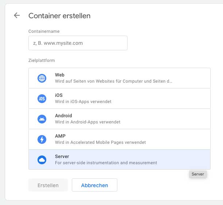
Task: Click the Web globe icon
Action: tap(42, 78)
